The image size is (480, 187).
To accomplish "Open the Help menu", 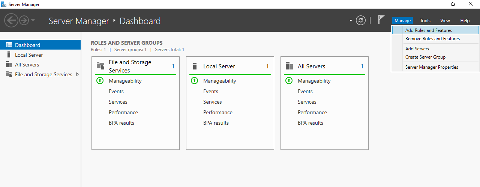I will [x=465, y=21].
